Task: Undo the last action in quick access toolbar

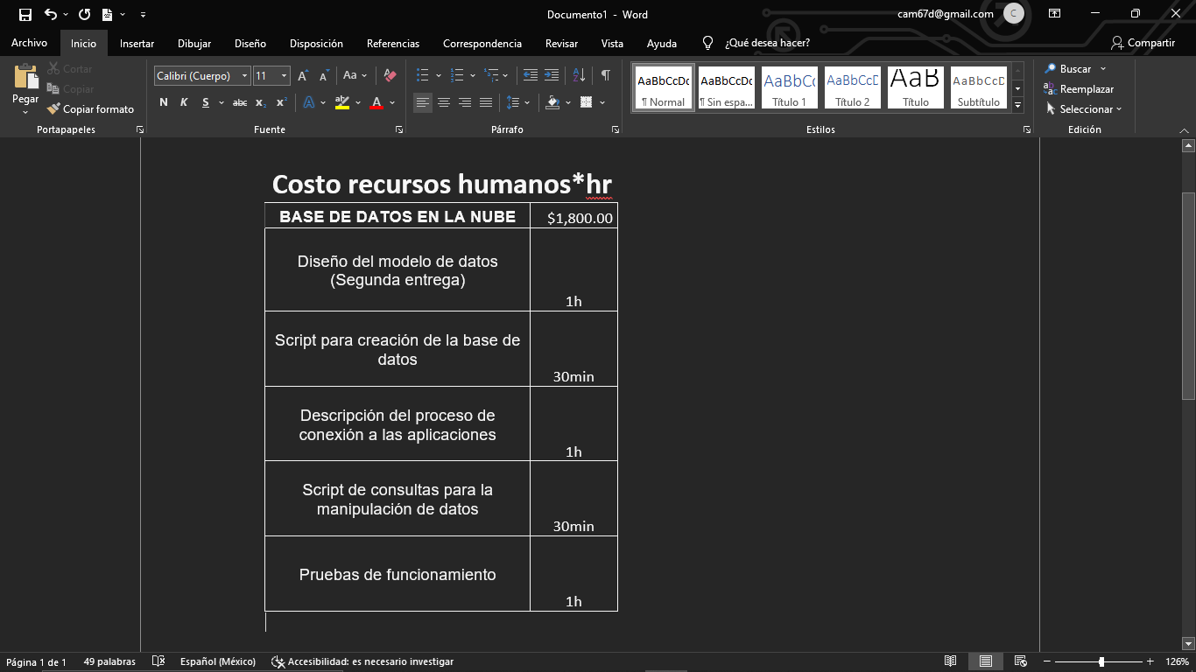Action: [x=51, y=14]
